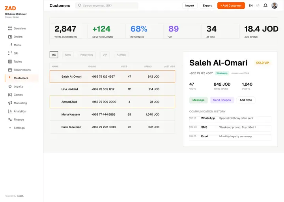Viewport: 284px width, 202px height.
Task: Show the Returning customers tab
Action: click(x=87, y=55)
